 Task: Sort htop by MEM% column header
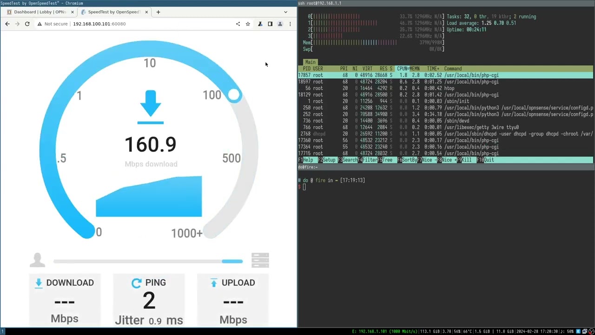(x=414, y=68)
